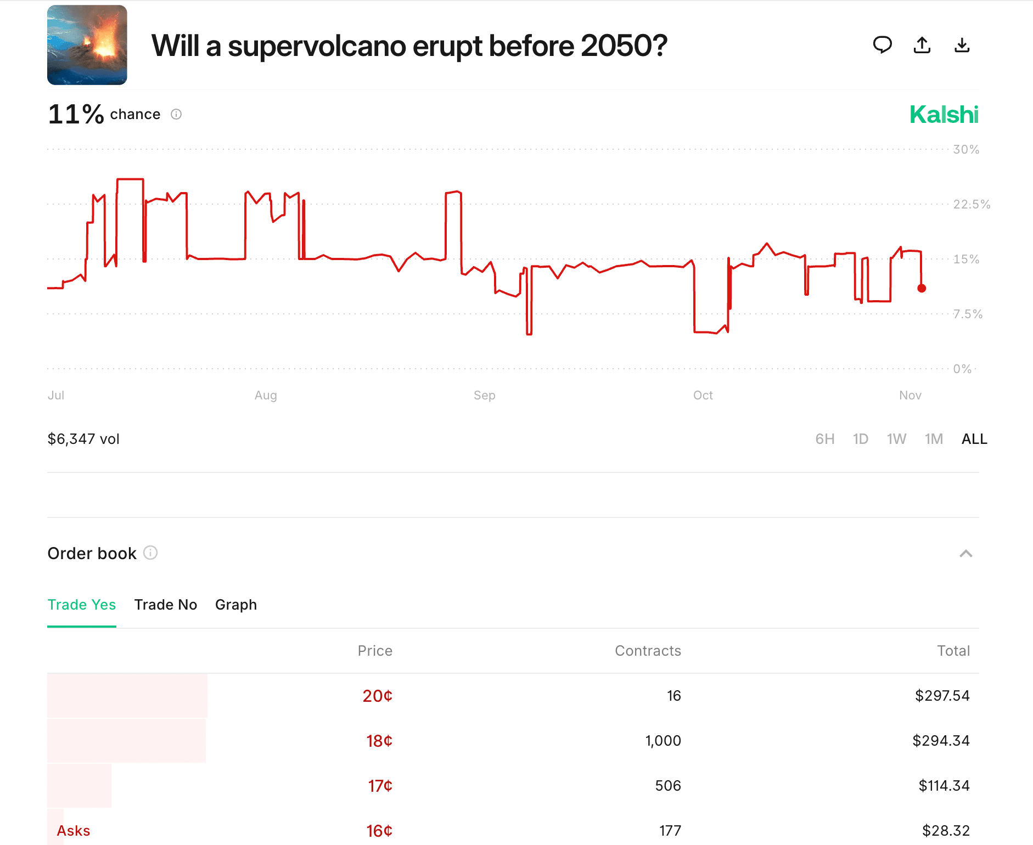
Task: Open the Graph tab in Order book
Action: (x=236, y=605)
